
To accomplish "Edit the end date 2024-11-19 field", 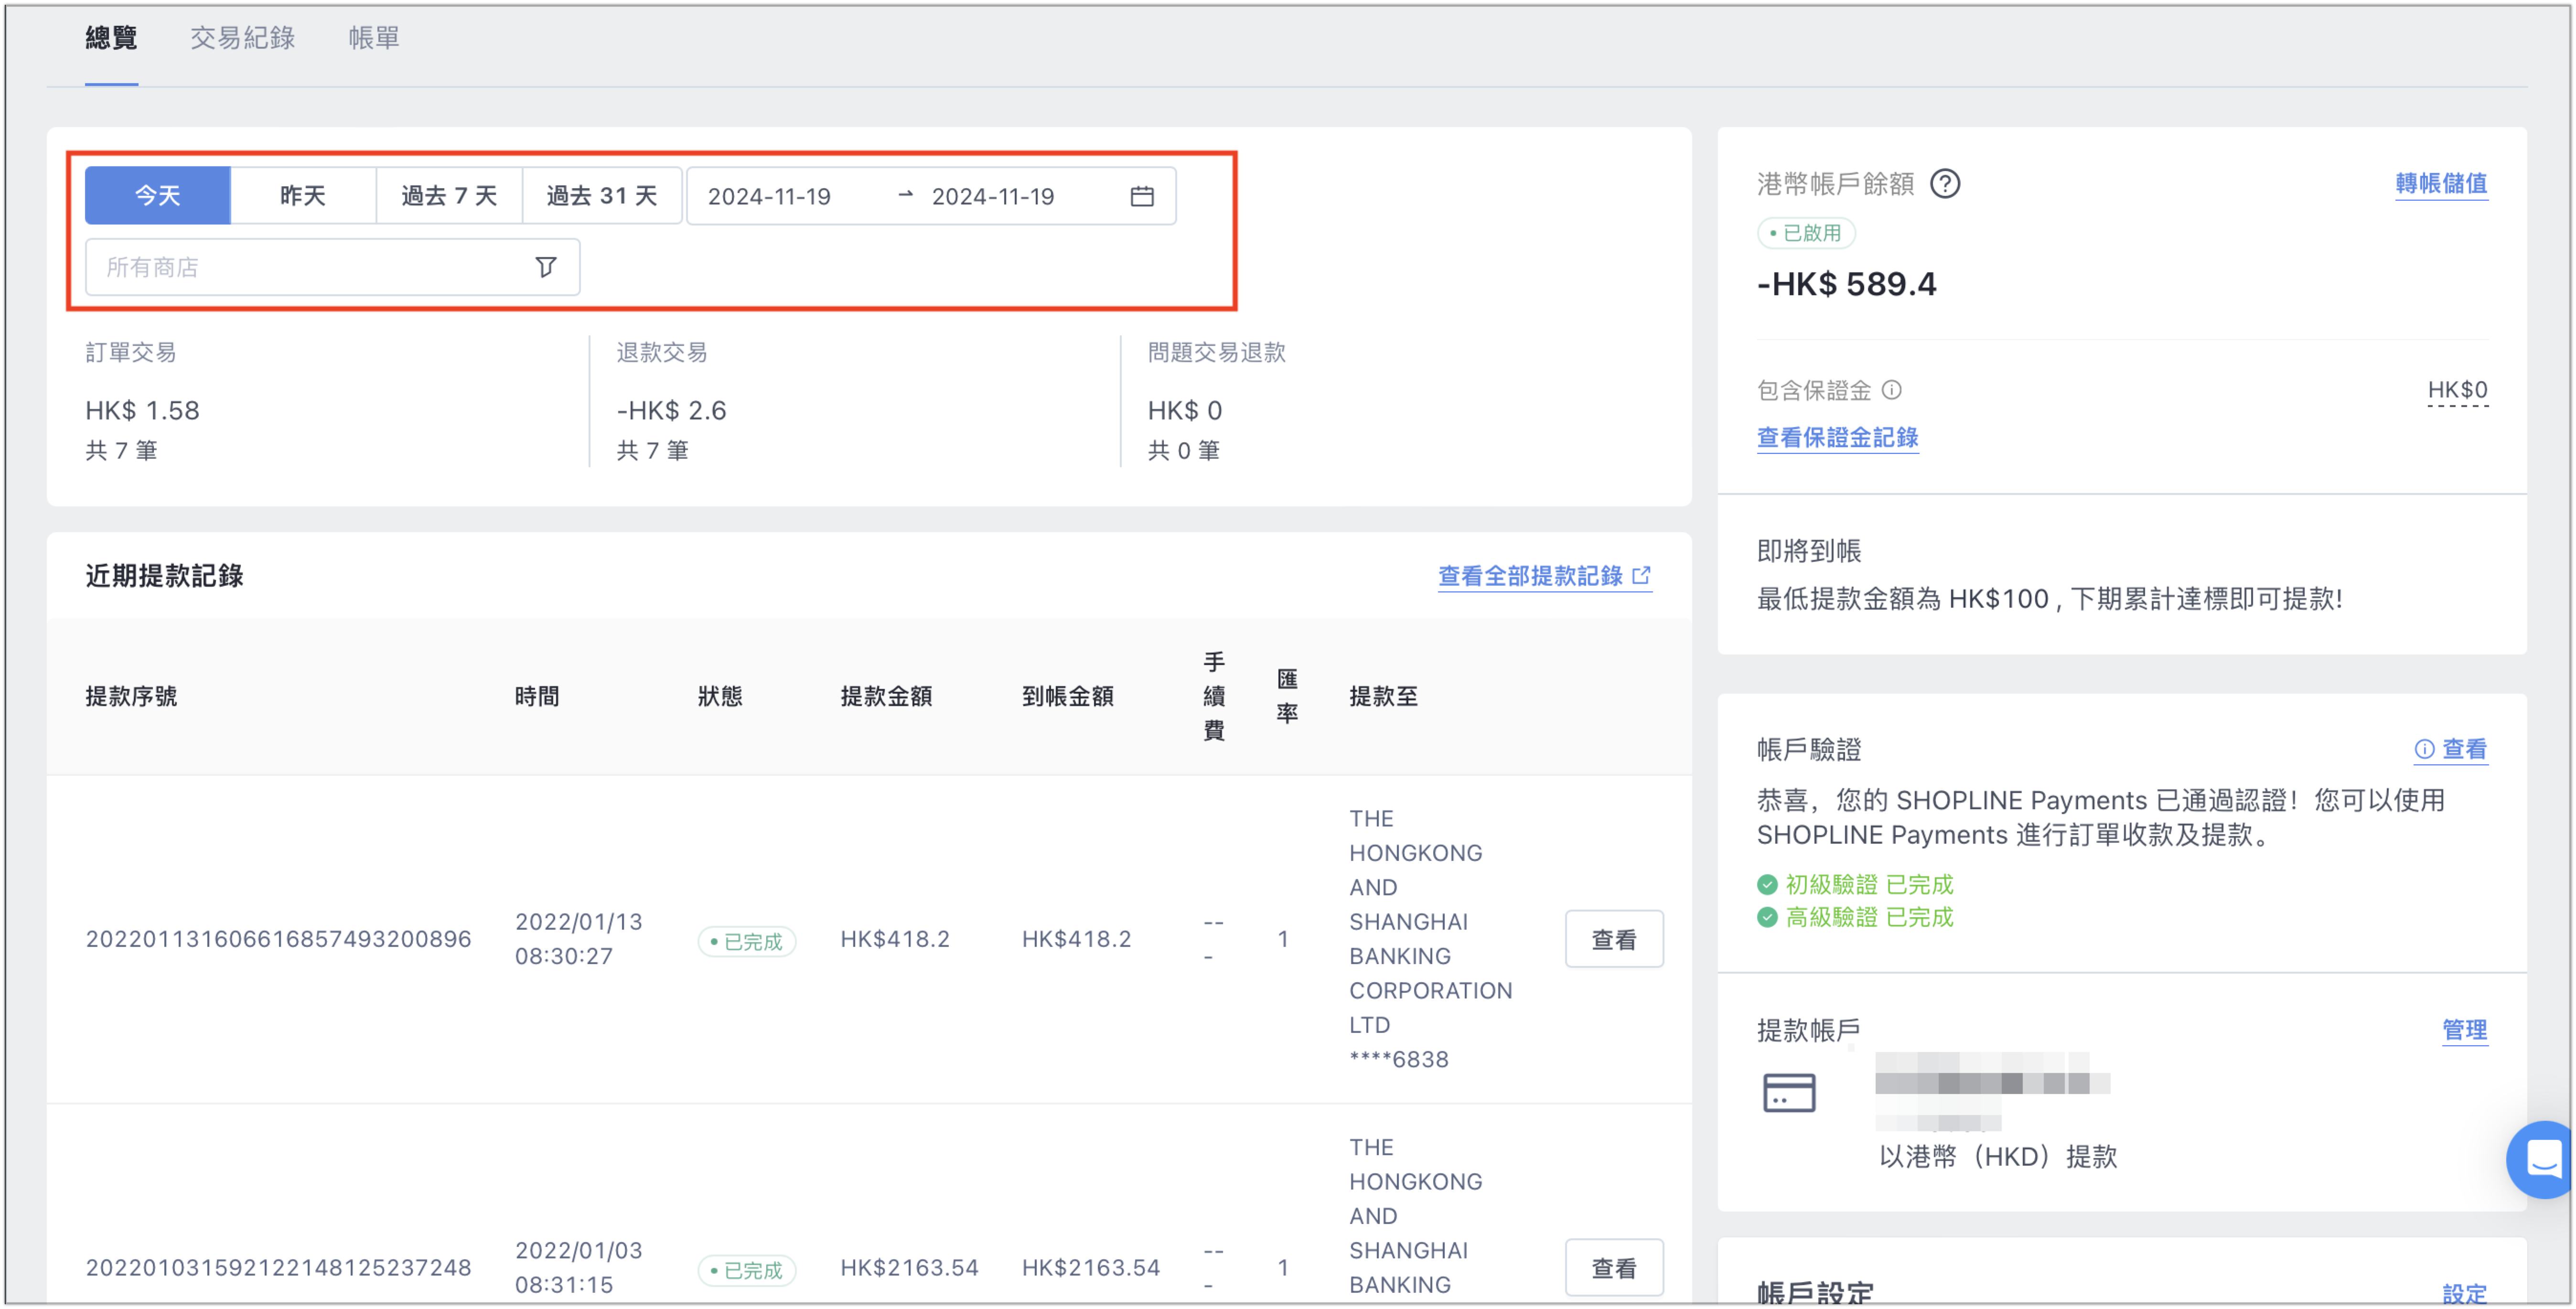I will (993, 196).
